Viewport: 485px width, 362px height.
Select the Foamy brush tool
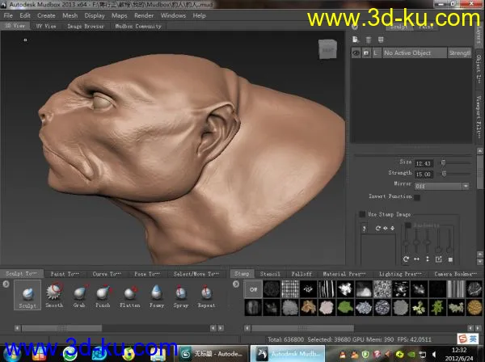click(x=155, y=294)
